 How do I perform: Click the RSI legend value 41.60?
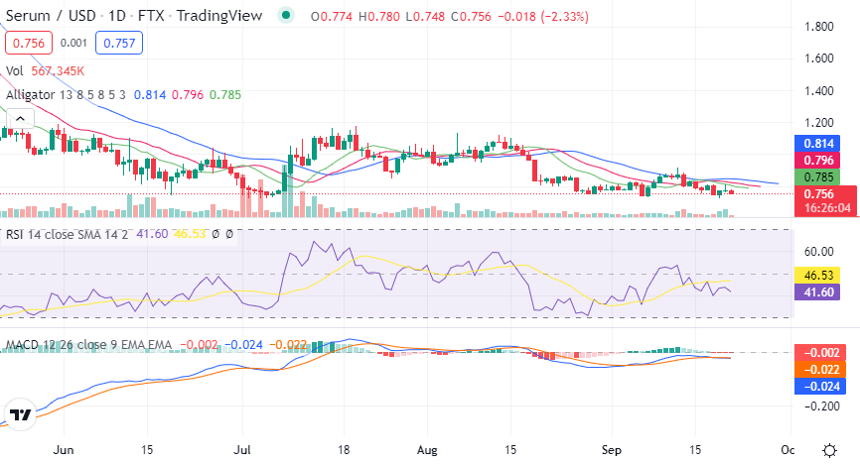[152, 234]
